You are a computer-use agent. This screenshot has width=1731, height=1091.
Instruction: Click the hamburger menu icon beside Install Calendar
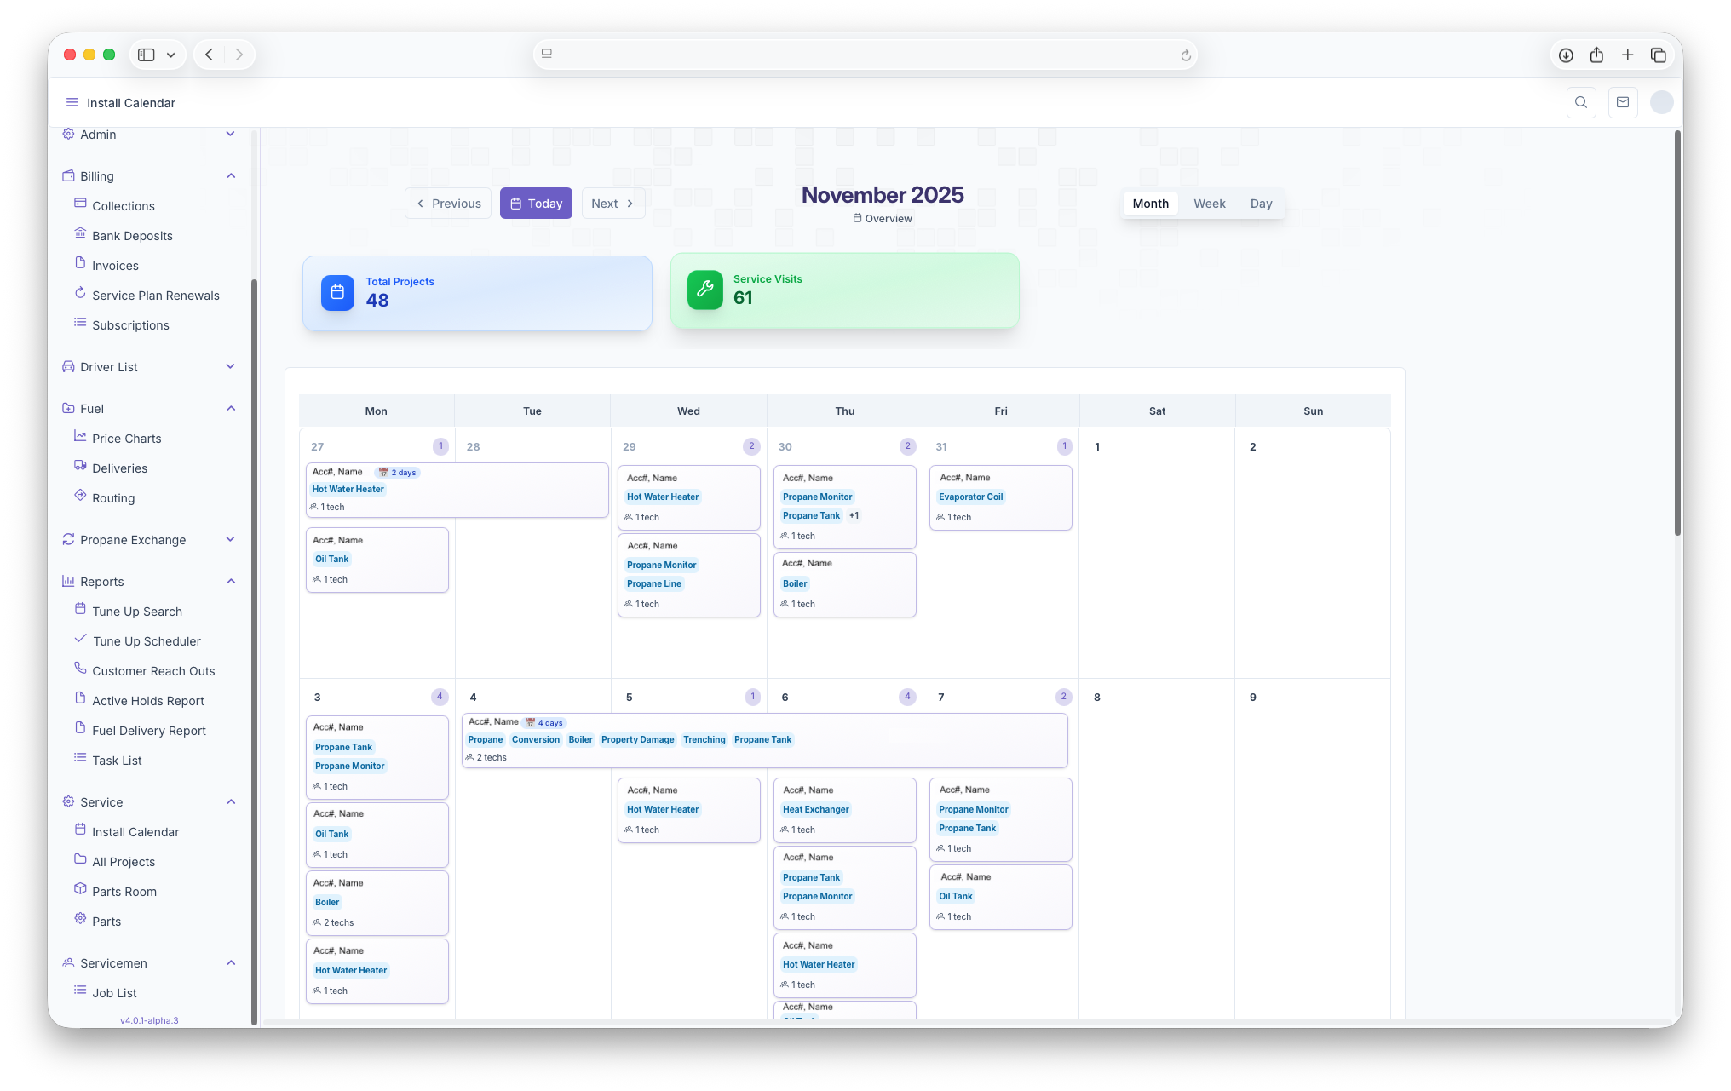click(x=72, y=102)
